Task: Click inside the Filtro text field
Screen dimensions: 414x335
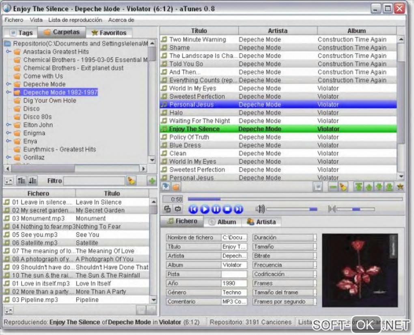Action: 94,181
